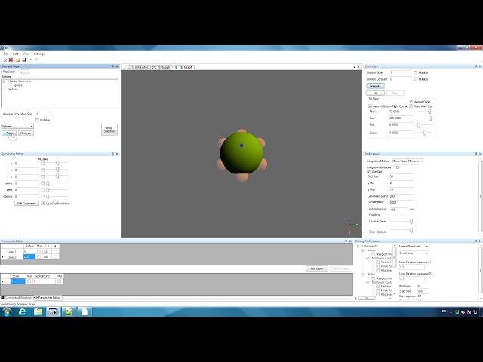Select the blue center marker on the green sphere
The height and width of the screenshot is (362, 483).
241,146
